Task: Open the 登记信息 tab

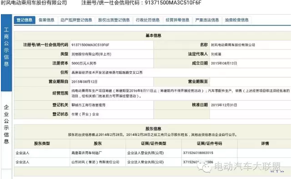Action: [24, 20]
